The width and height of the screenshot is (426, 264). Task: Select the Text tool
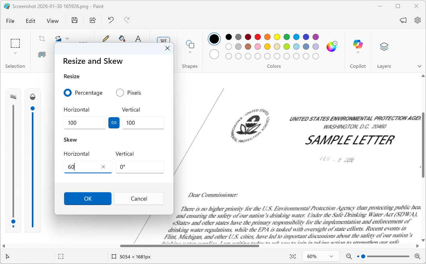coord(139,39)
